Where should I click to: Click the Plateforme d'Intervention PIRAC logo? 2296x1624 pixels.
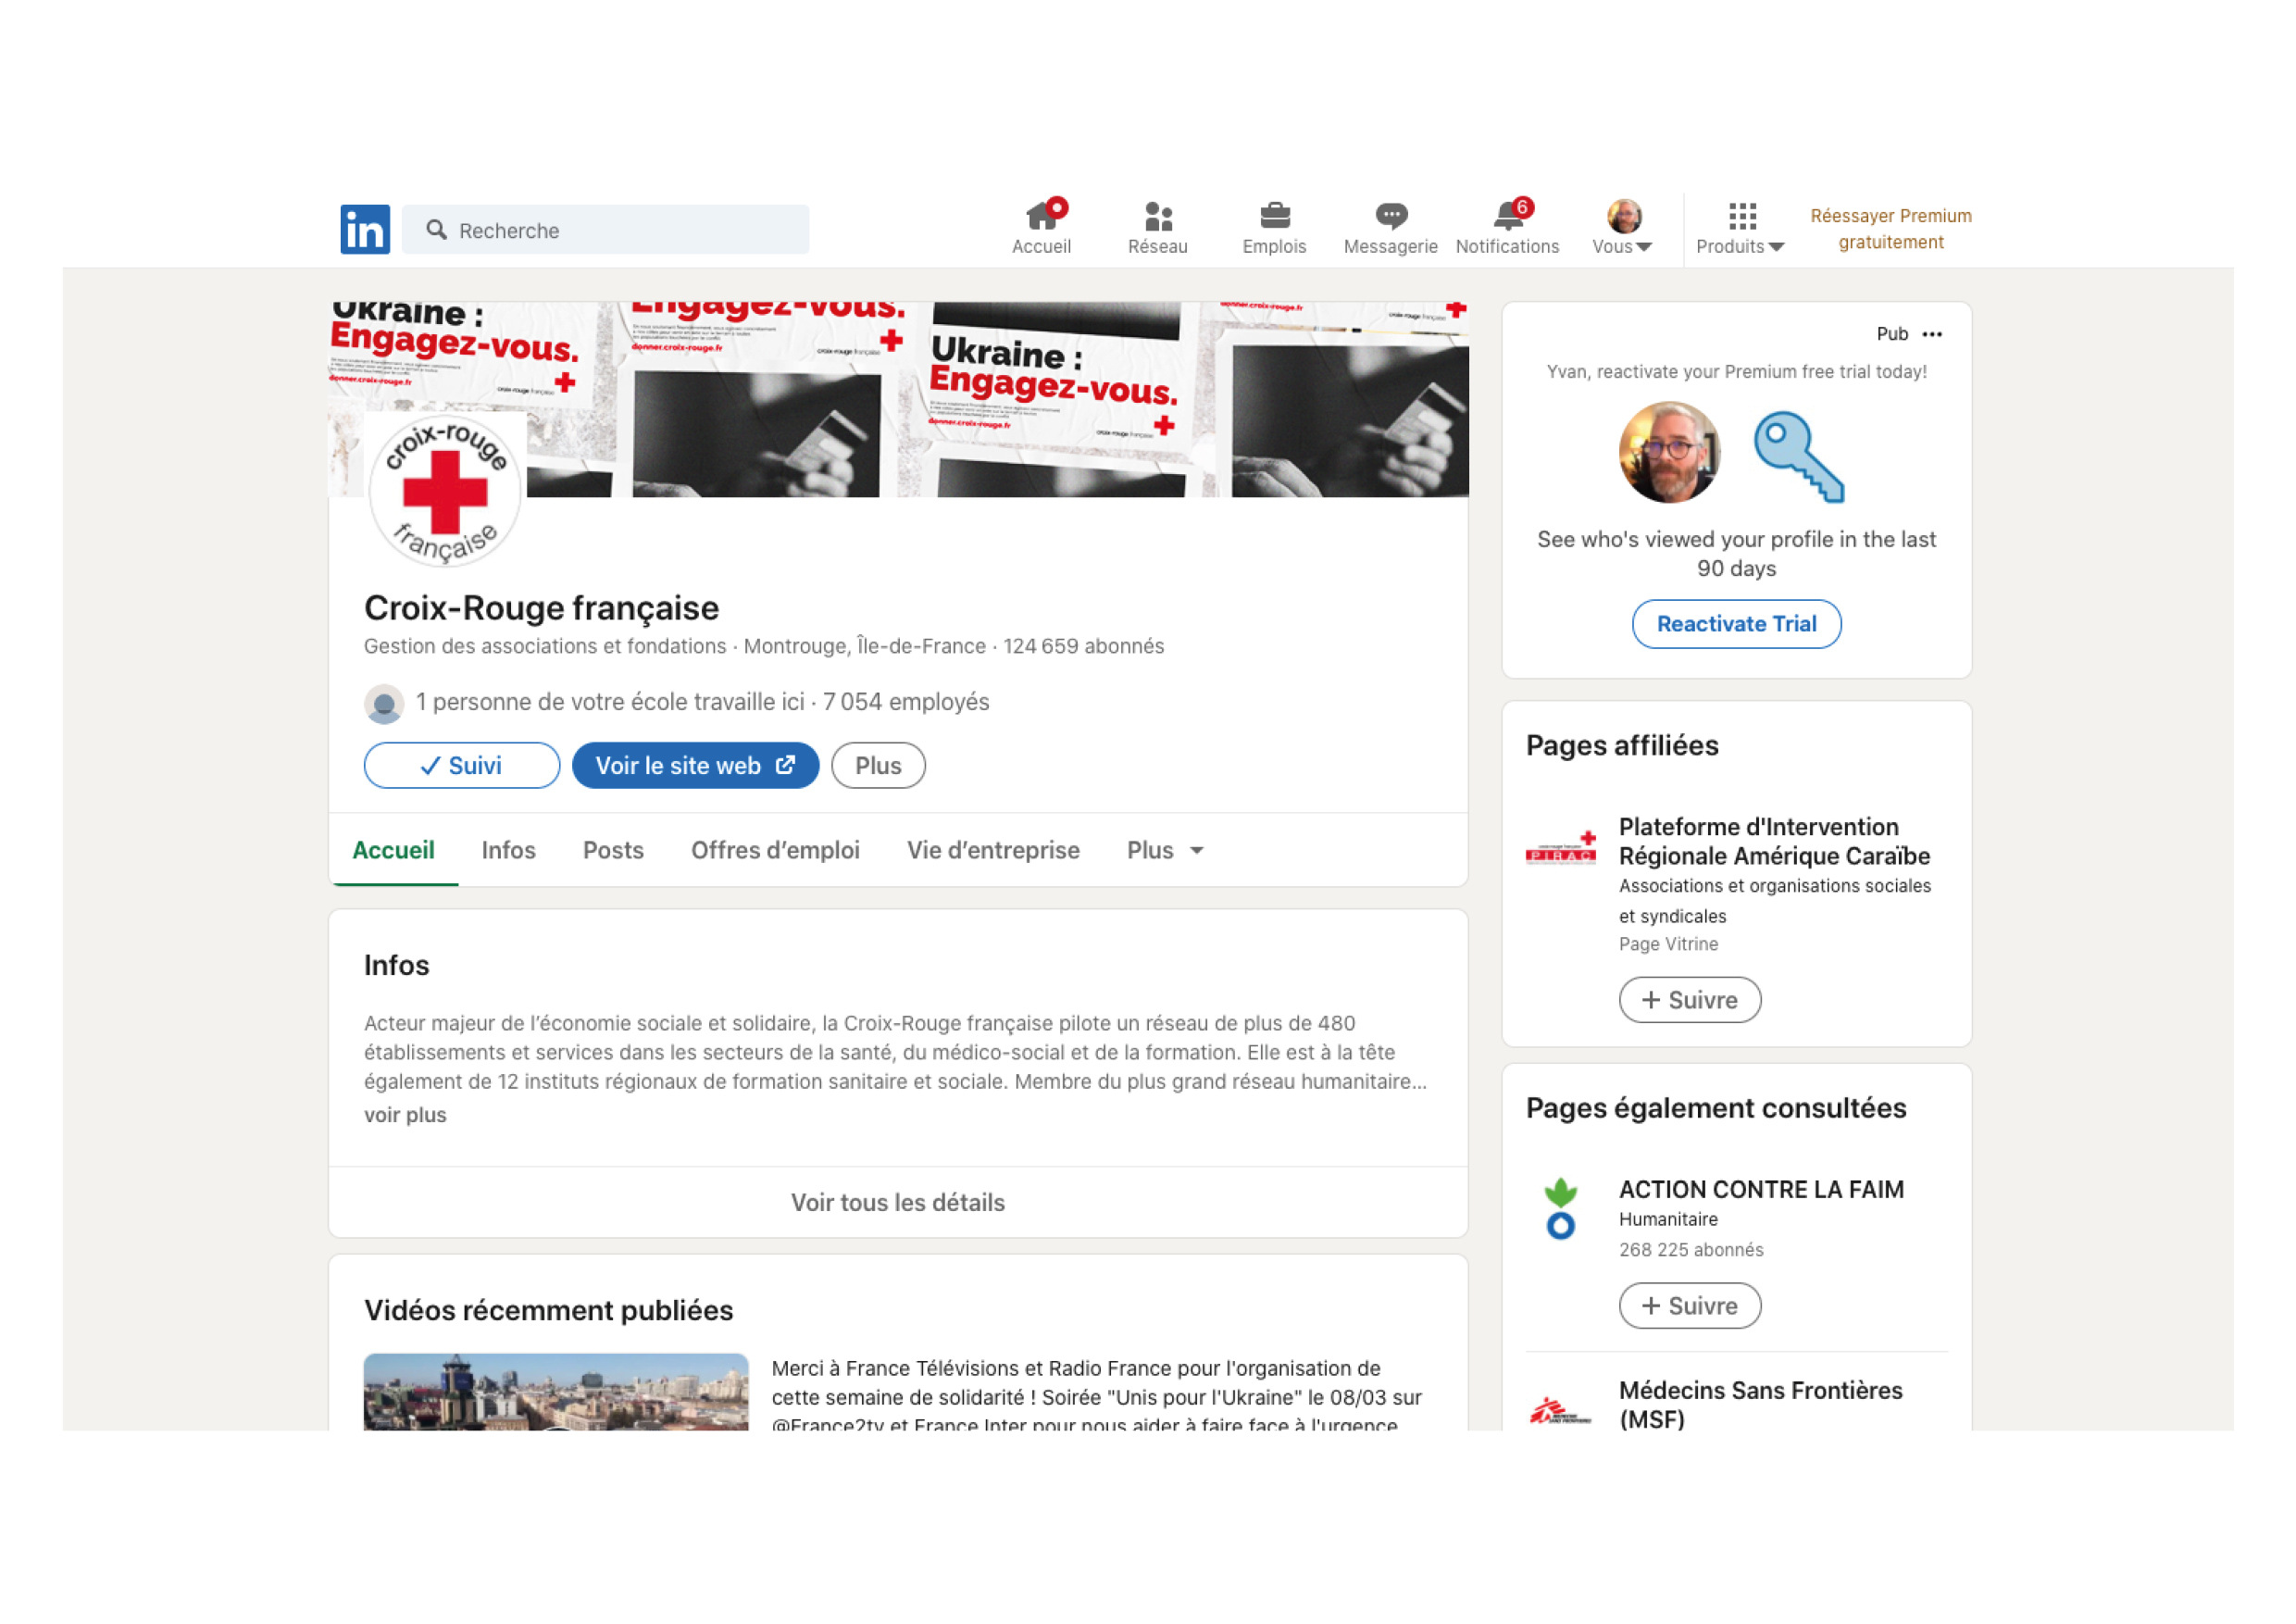tap(1561, 849)
